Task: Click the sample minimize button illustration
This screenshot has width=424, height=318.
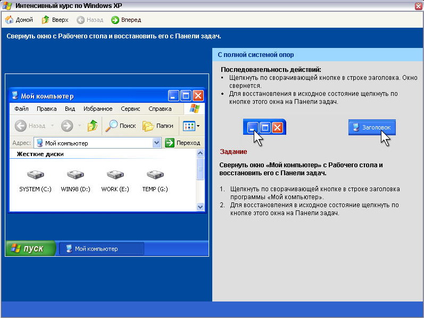Action: tap(253, 127)
